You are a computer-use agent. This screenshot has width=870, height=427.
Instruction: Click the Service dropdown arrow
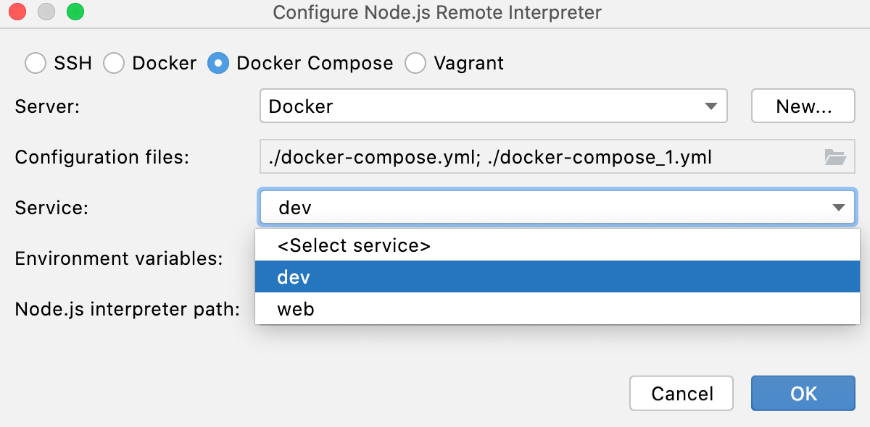[840, 207]
